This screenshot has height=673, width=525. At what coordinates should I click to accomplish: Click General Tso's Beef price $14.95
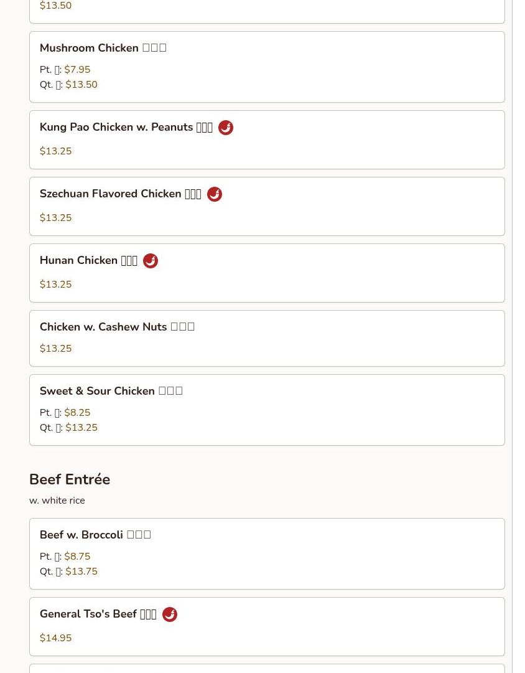tap(56, 638)
